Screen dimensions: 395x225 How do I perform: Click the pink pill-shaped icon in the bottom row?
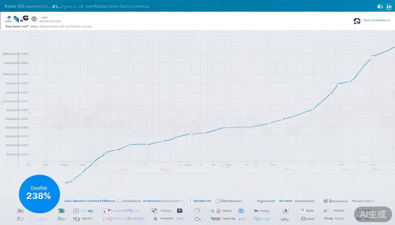coord(107,211)
